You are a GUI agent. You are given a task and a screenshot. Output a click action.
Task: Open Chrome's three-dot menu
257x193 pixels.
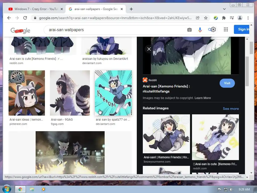point(248,18)
